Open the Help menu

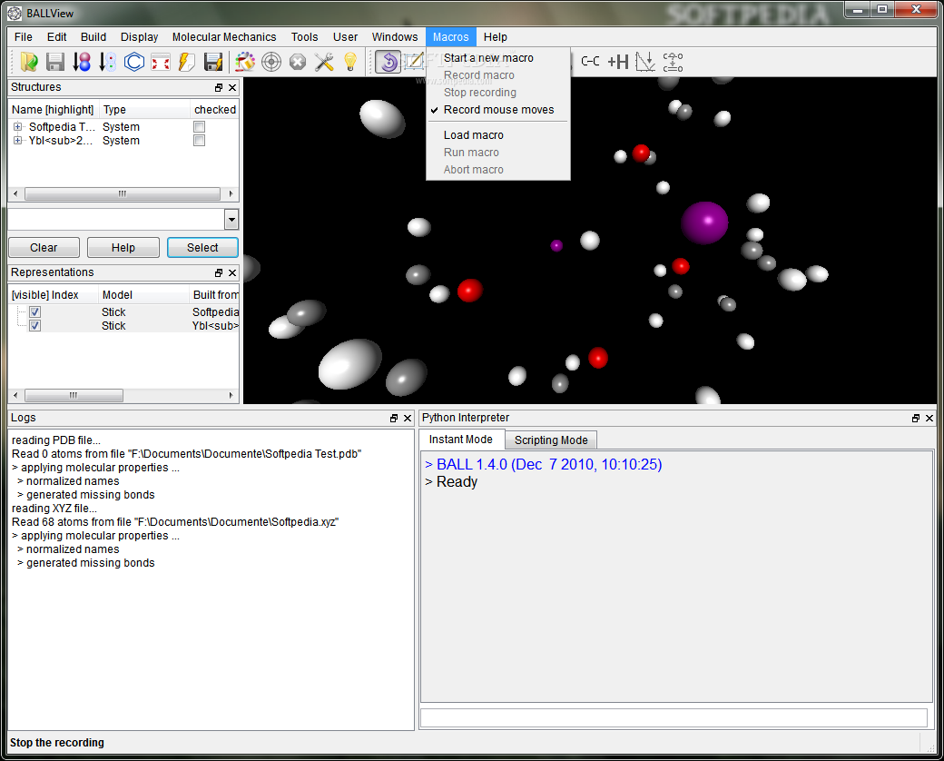[x=496, y=36]
